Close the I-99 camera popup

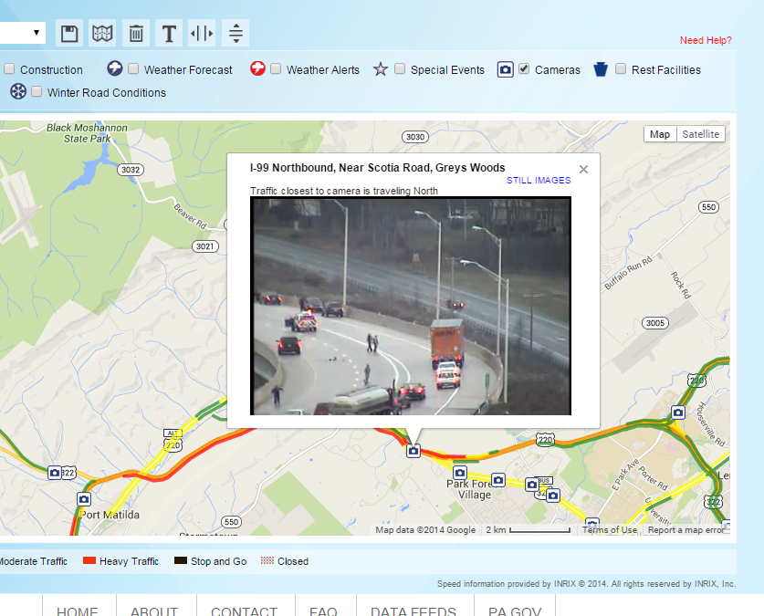pyautogui.click(x=583, y=170)
